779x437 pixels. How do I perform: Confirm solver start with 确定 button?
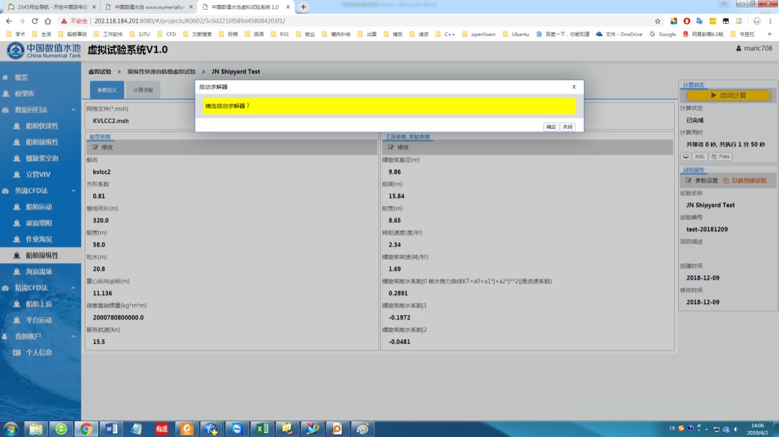pos(551,127)
